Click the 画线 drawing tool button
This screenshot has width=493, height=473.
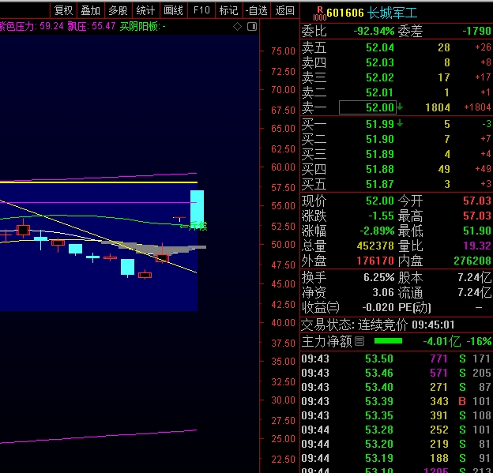(x=173, y=10)
